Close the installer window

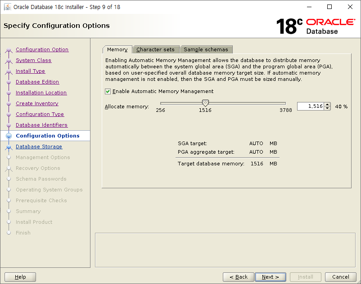click(x=350, y=7)
